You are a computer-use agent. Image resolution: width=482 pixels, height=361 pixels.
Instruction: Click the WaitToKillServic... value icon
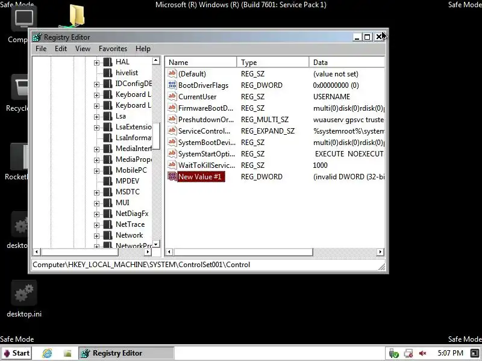point(172,165)
